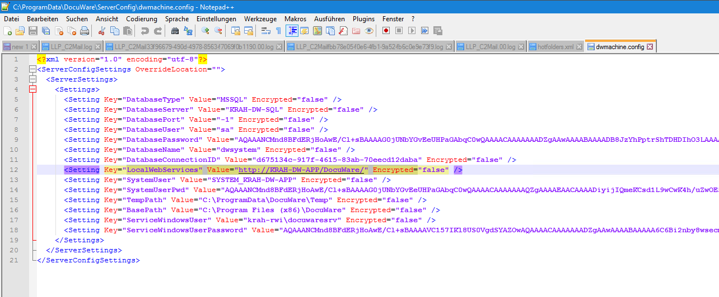
Task: Open the Makros menu
Action: point(296,19)
